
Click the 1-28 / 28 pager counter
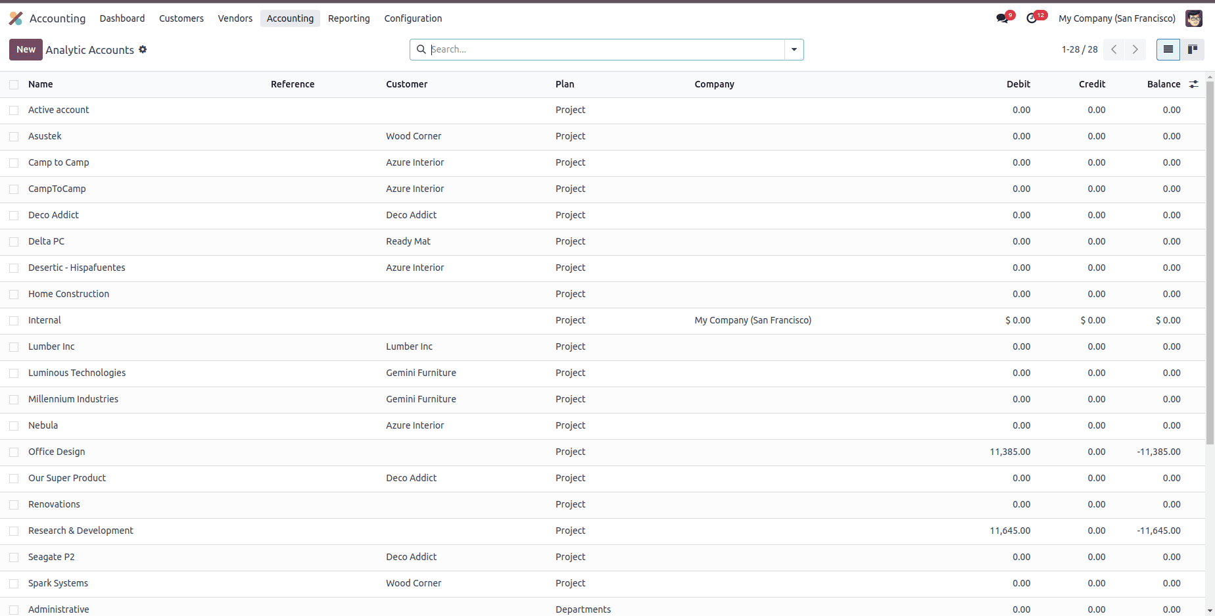tap(1080, 49)
